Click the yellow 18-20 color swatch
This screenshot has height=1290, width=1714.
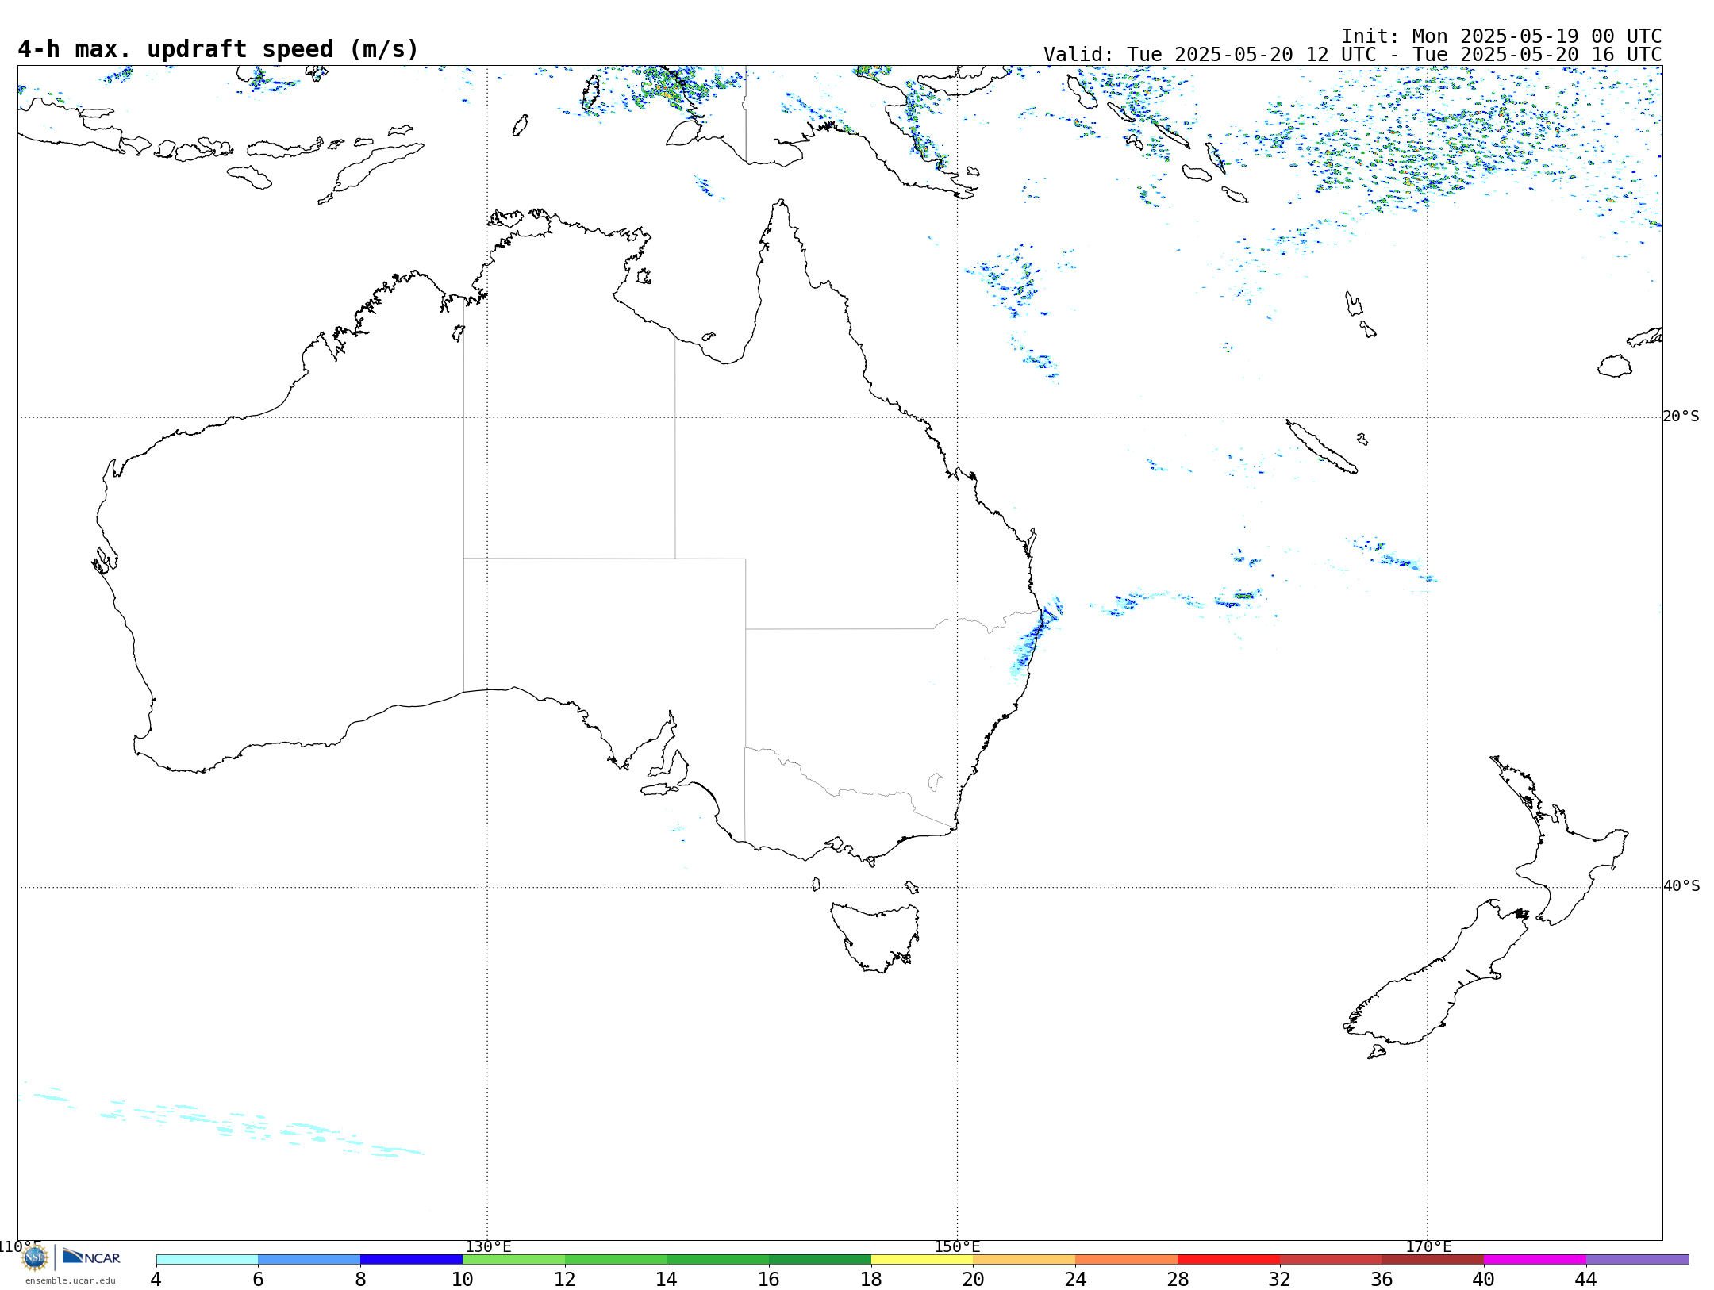pos(922,1259)
